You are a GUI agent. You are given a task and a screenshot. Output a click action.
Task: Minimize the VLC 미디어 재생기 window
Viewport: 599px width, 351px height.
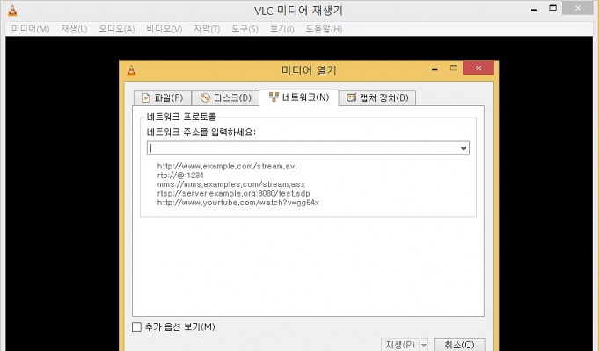534,9
